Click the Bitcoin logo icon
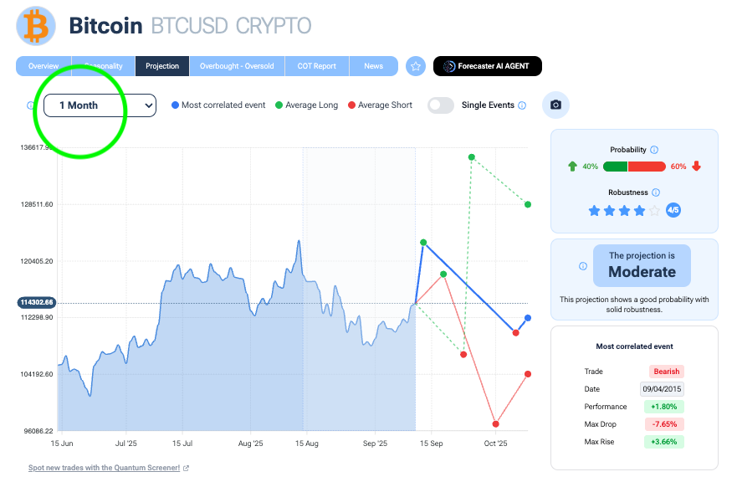Viewport: 737px width, 482px height. click(x=36, y=26)
